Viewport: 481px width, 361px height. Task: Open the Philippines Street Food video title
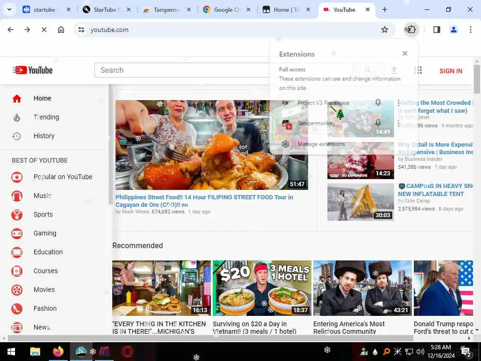pyautogui.click(x=204, y=201)
